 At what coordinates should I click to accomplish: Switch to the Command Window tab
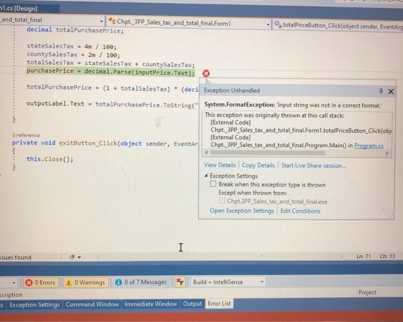point(92,304)
